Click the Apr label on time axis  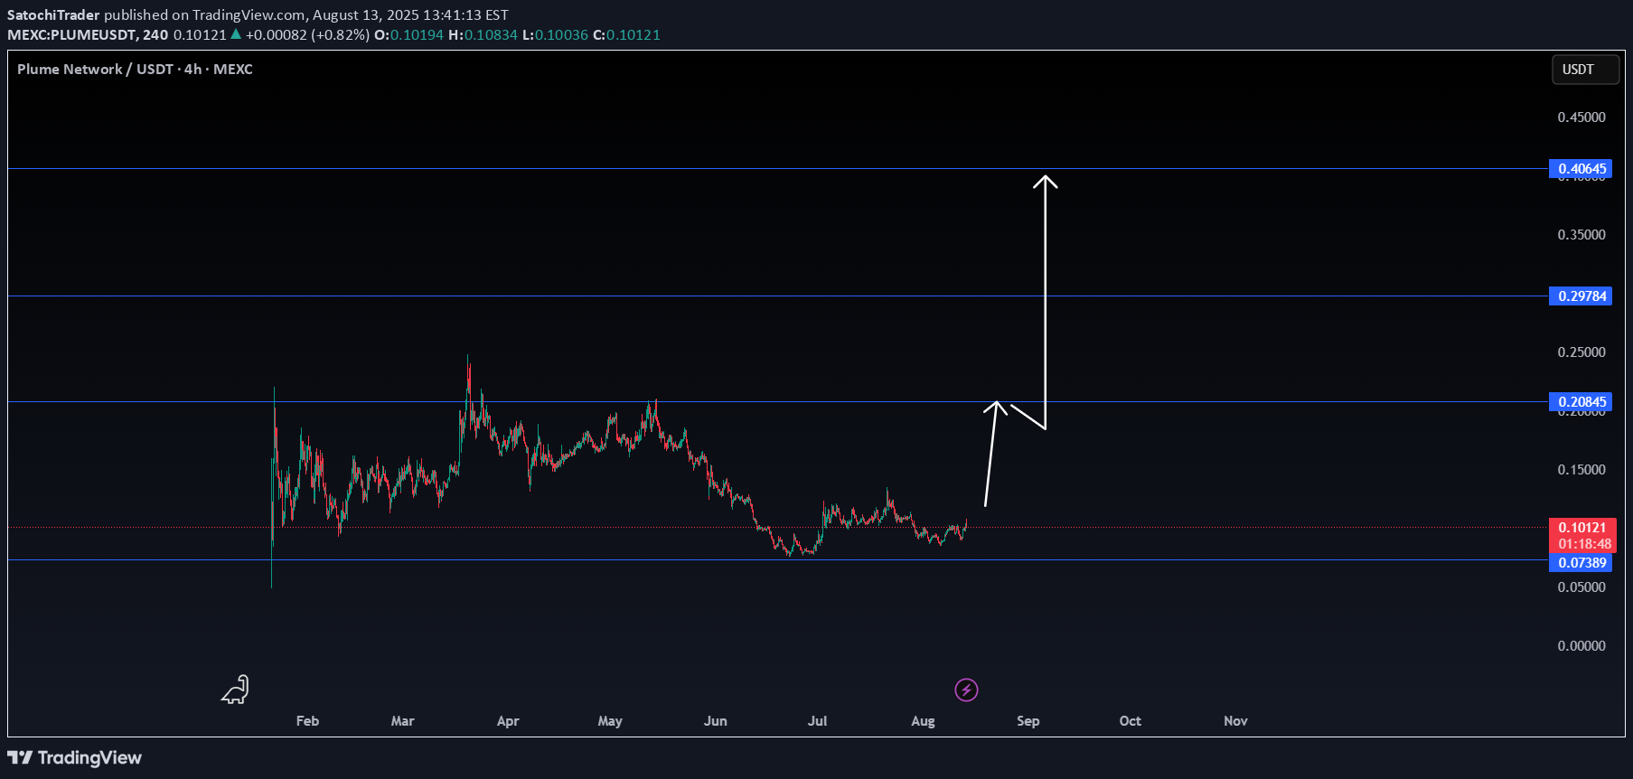[508, 721]
